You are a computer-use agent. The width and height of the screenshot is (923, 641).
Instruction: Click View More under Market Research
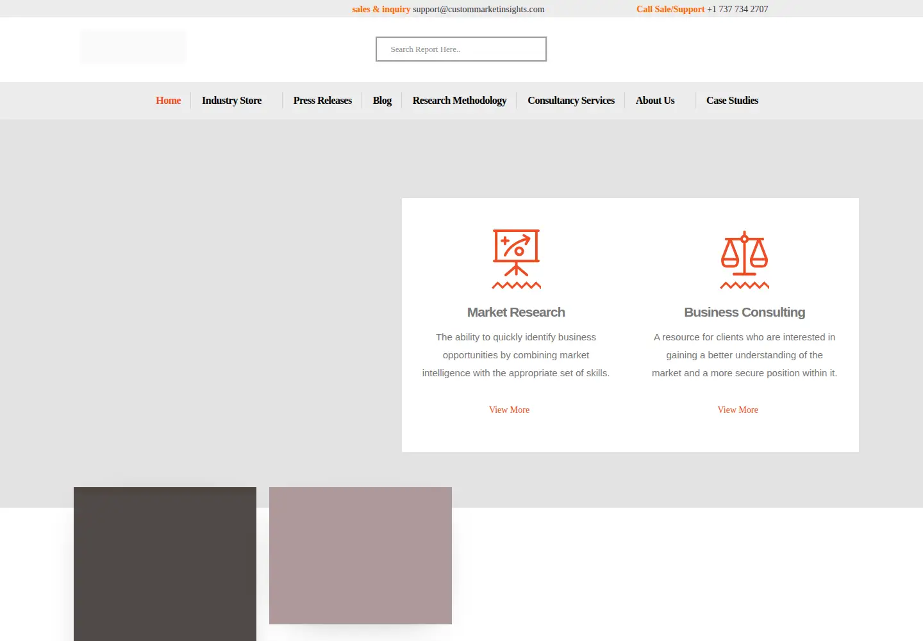coord(509,410)
